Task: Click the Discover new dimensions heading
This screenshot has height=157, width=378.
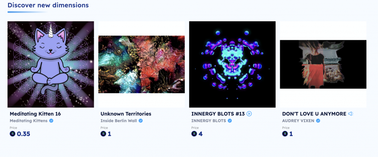Action: [48, 5]
